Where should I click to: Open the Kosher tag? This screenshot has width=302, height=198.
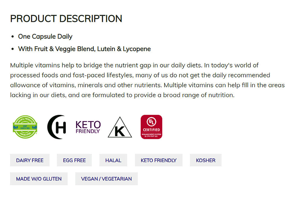click(206, 160)
